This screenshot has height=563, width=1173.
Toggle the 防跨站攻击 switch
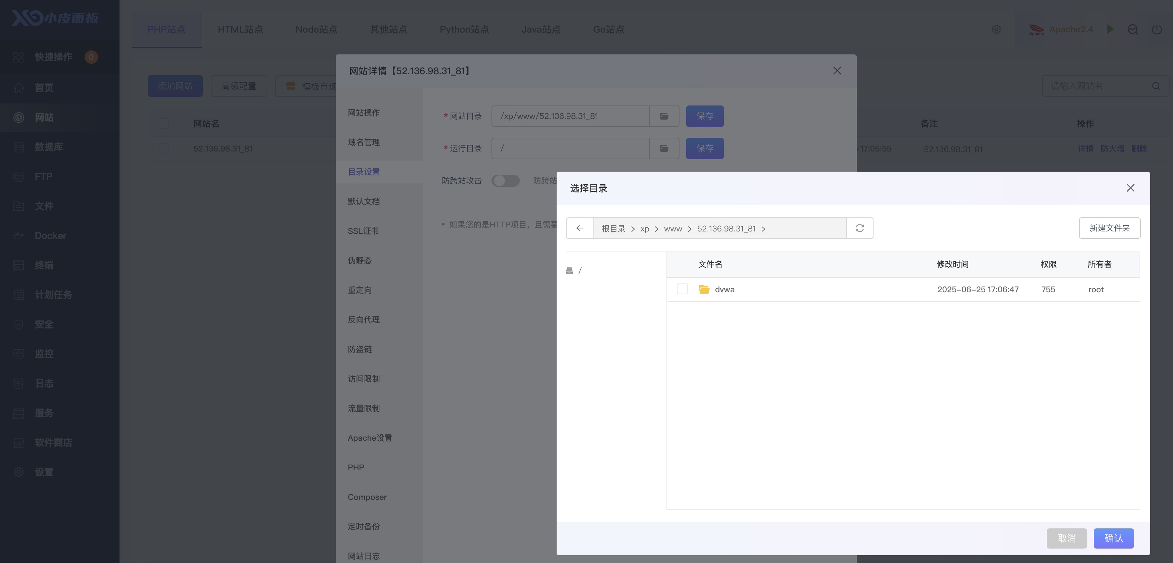(x=505, y=181)
